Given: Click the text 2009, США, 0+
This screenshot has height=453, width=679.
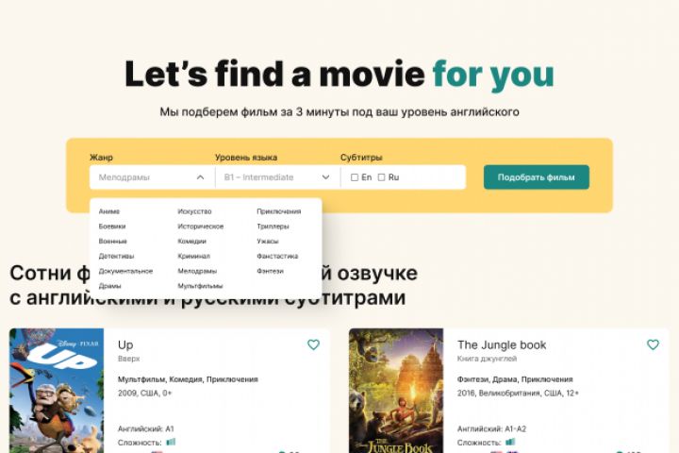Looking at the screenshot, I should 144,394.
